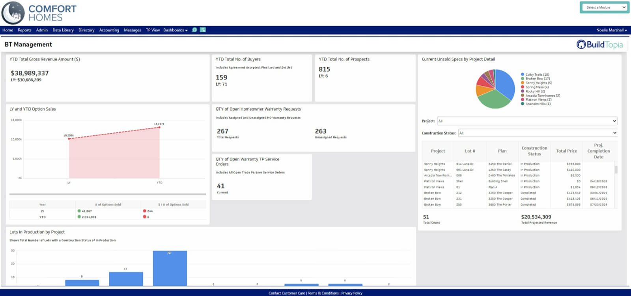Toggle Broken Bow legend marker
This screenshot has width=631, height=296.
coord(523,79)
